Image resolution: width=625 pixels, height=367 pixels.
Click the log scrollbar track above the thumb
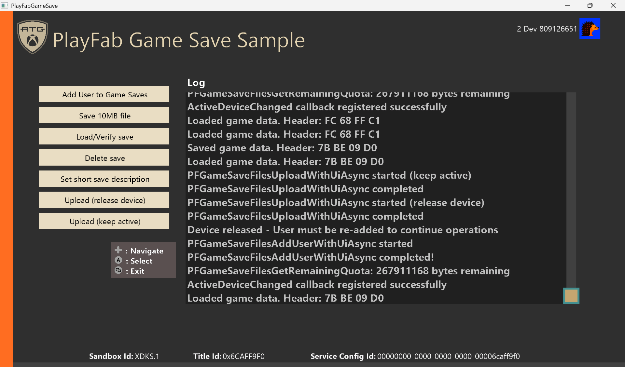571,190
